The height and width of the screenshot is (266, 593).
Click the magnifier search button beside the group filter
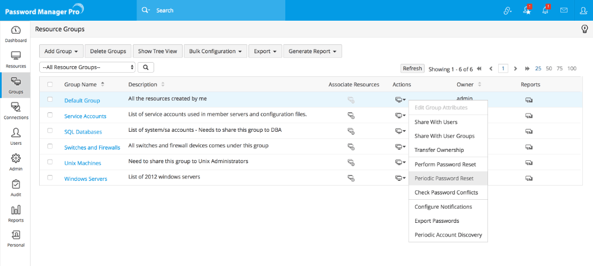point(145,67)
